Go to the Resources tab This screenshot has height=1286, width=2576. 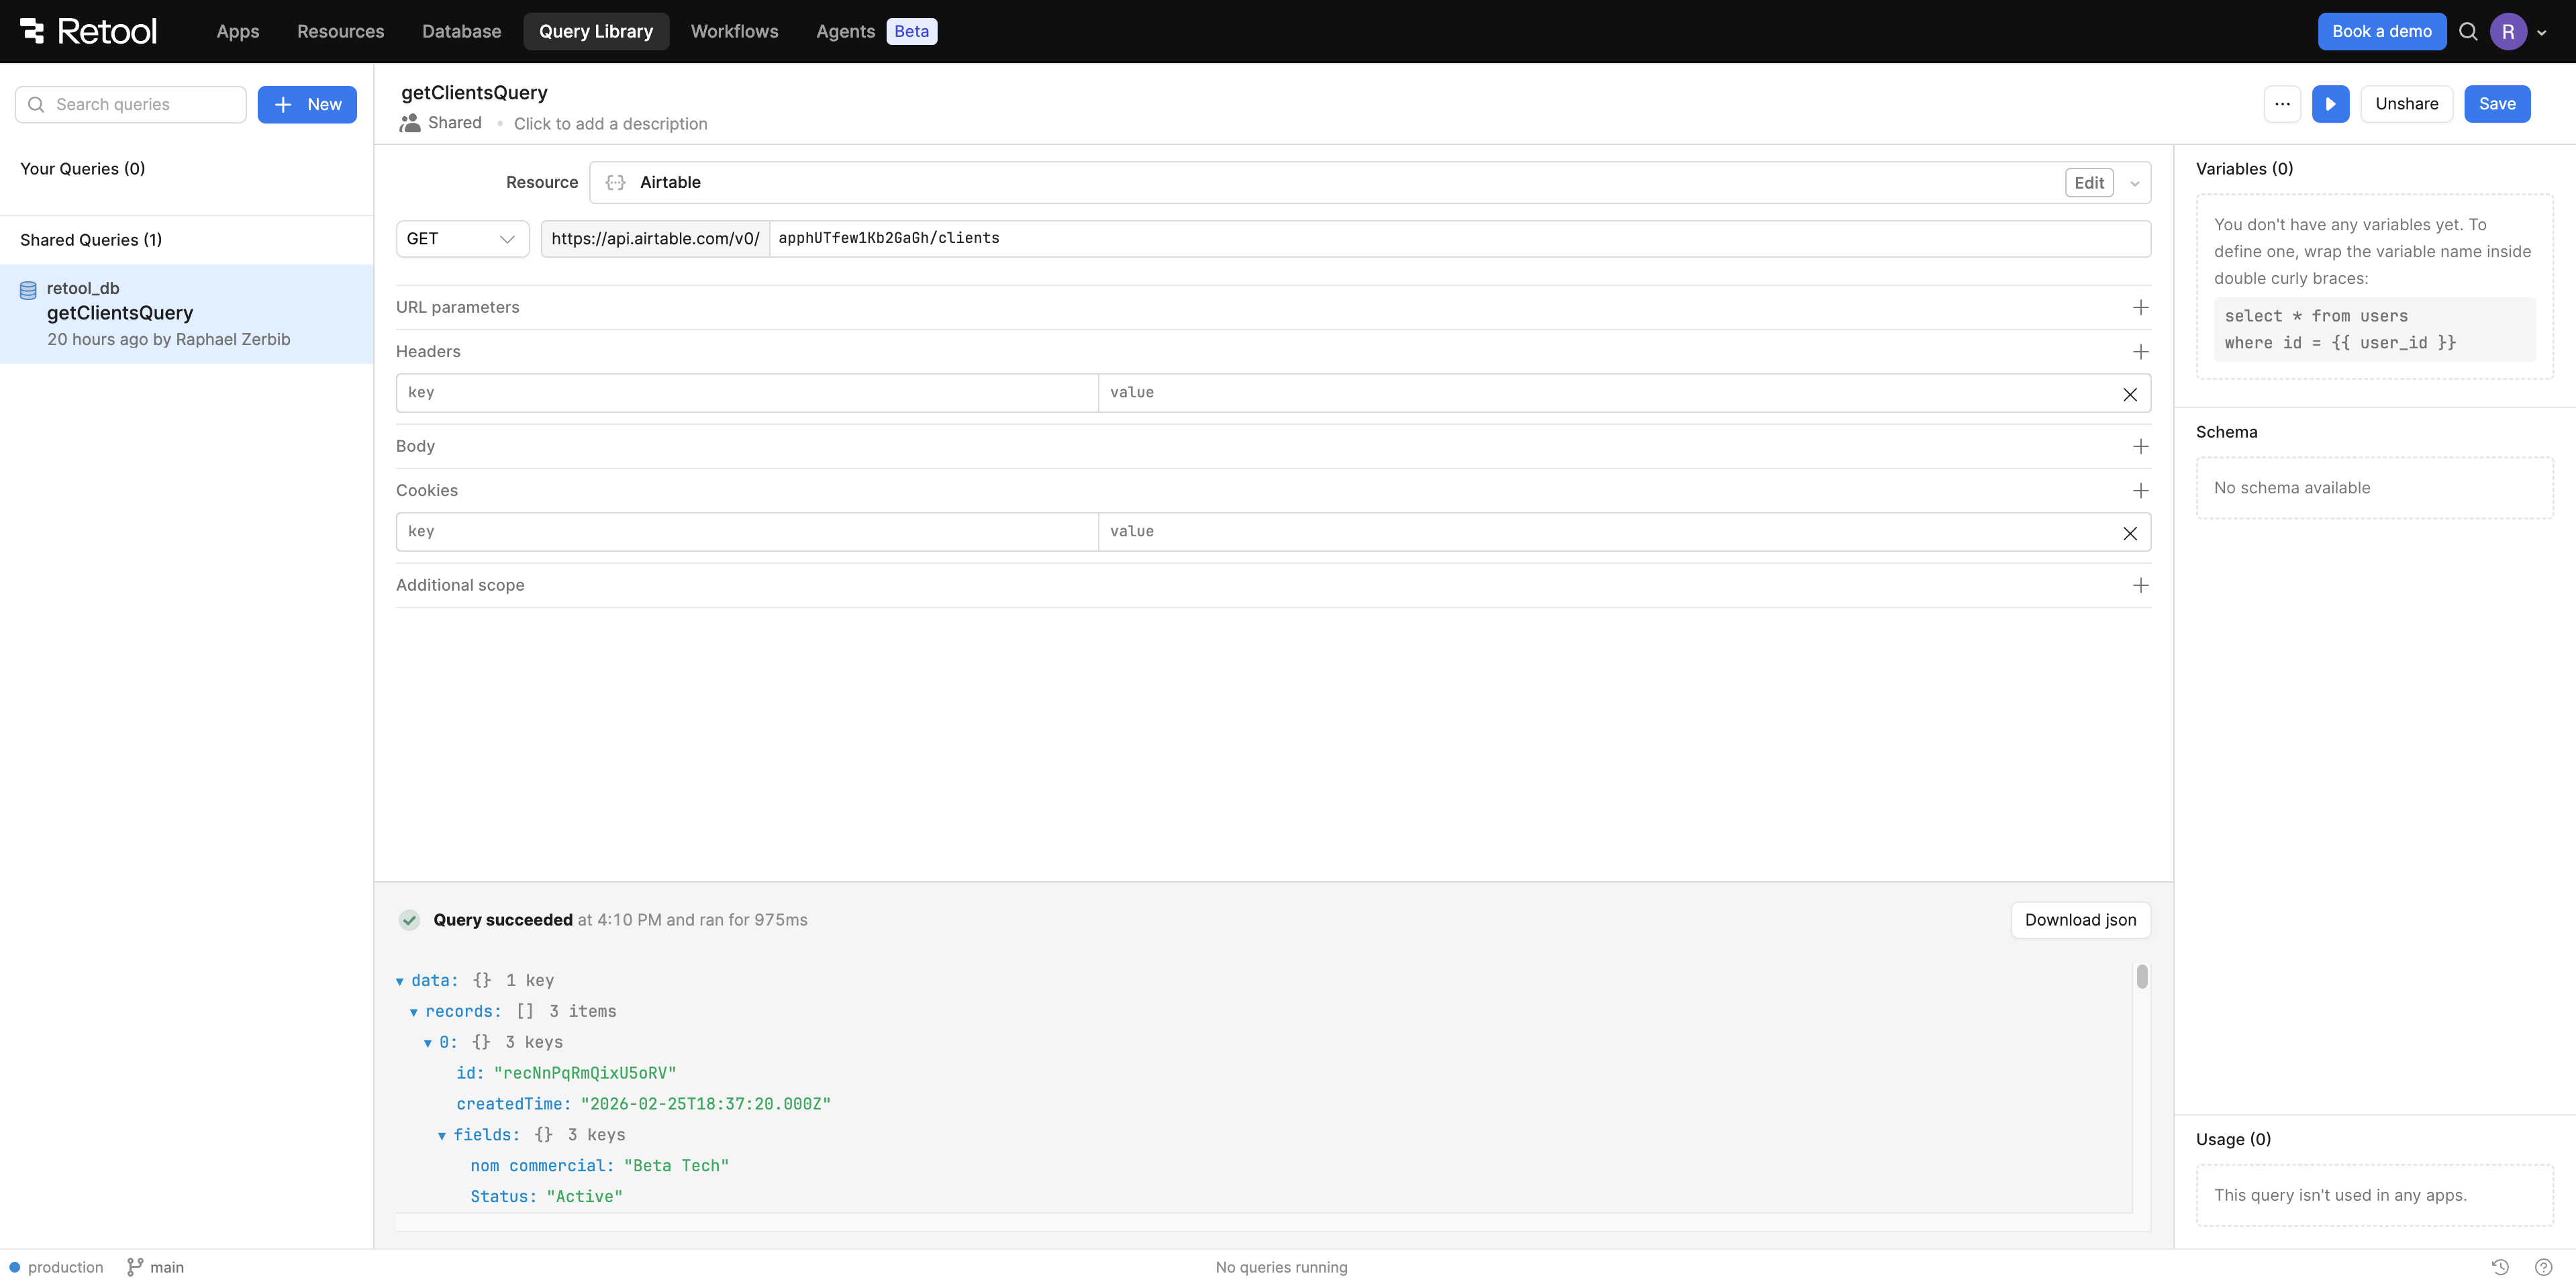coord(340,31)
